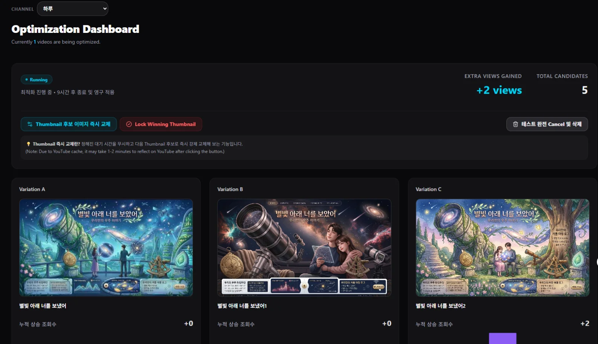Open the Variation A thumbnail image
The height and width of the screenshot is (344, 598).
click(x=106, y=248)
